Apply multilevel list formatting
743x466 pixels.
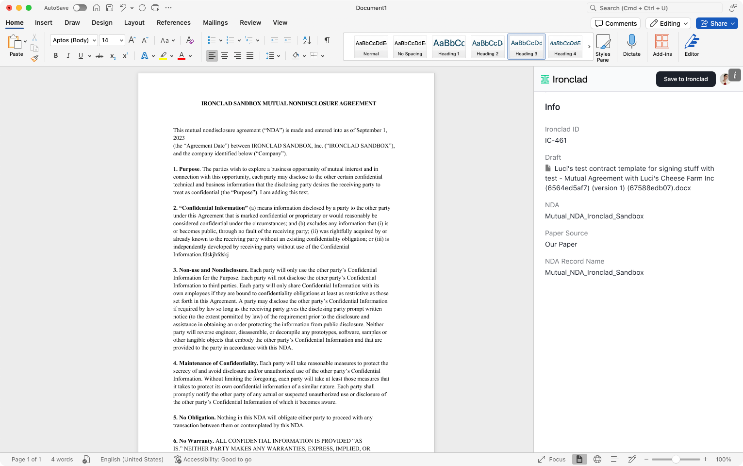pyautogui.click(x=249, y=40)
